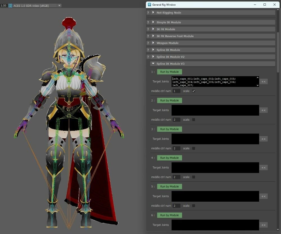The image size is (281, 234).
Task: Enable the scale checkbox in module 4
Action: tap(194, 177)
